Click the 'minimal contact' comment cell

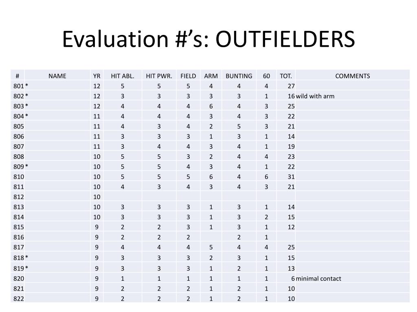(x=352, y=279)
